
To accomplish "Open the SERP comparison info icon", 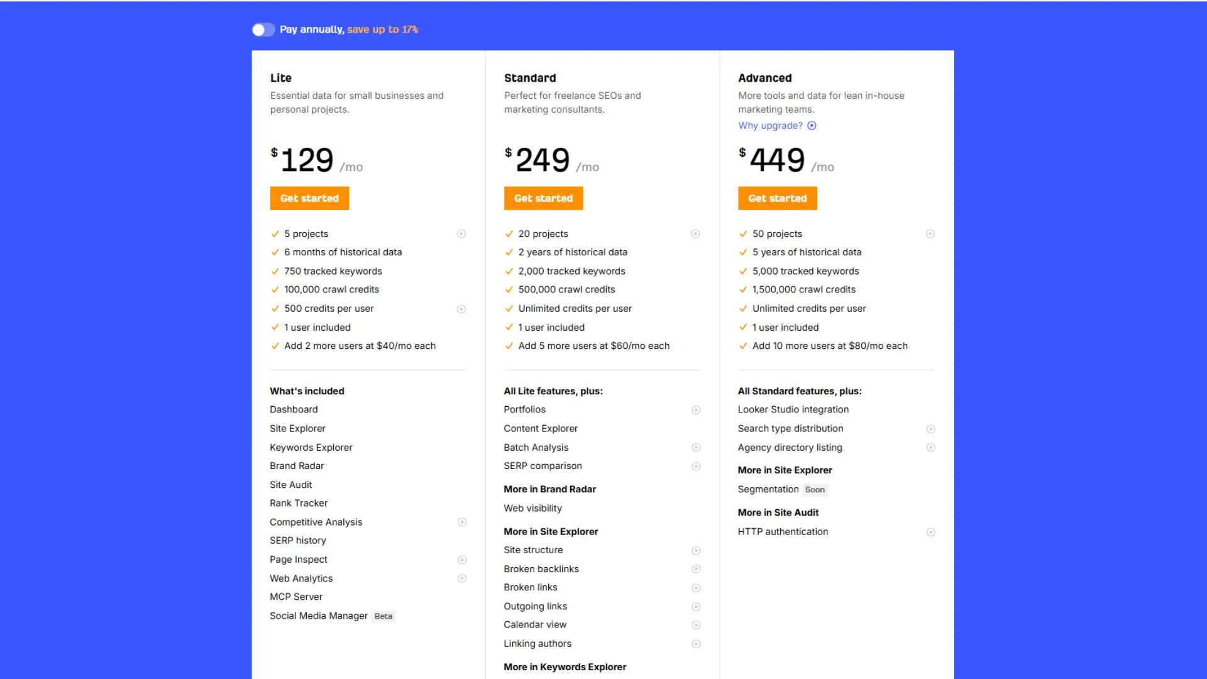I will click(x=696, y=466).
